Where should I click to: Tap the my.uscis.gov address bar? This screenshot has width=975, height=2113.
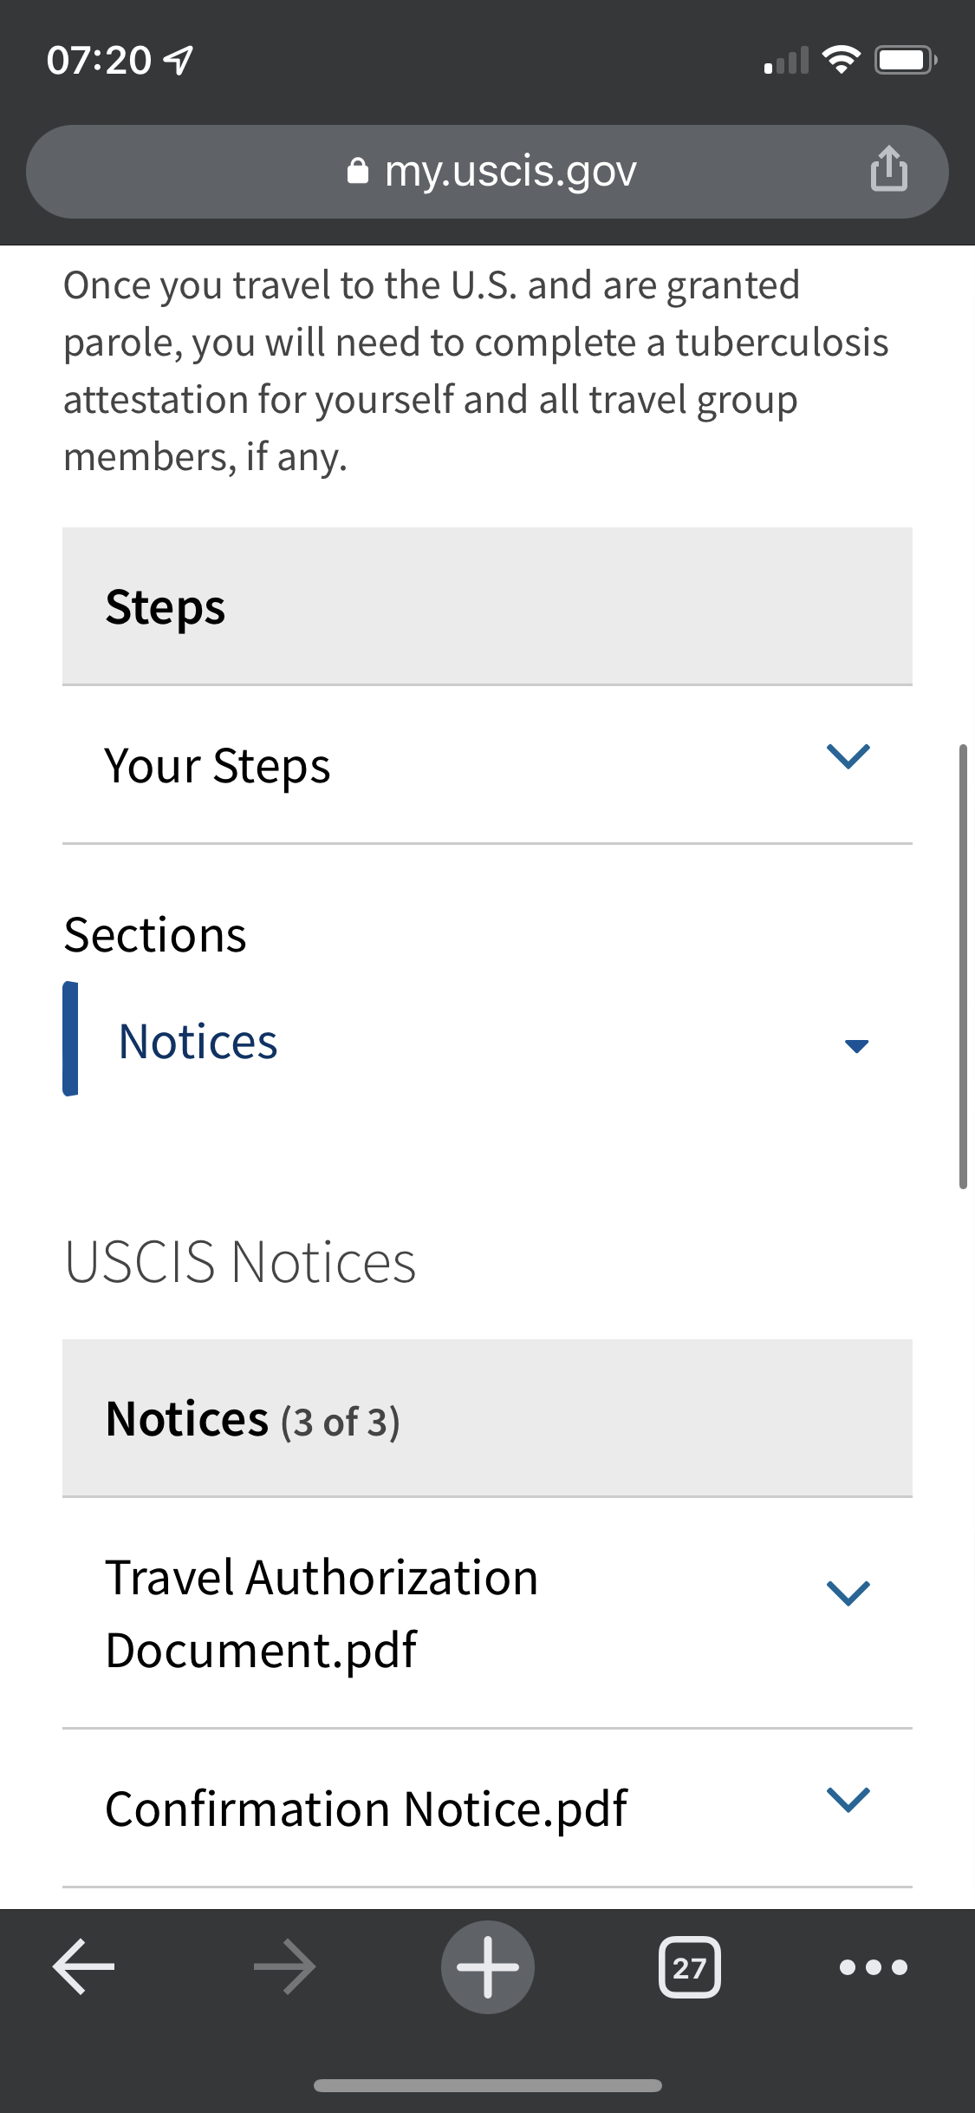487,171
